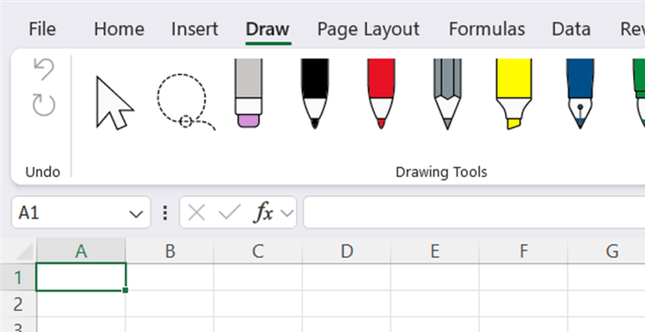Click the Insert Function fx button
This screenshot has height=332, width=645.
264,212
